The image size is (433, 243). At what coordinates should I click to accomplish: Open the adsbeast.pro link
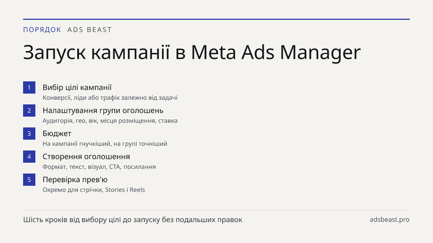tap(390, 220)
